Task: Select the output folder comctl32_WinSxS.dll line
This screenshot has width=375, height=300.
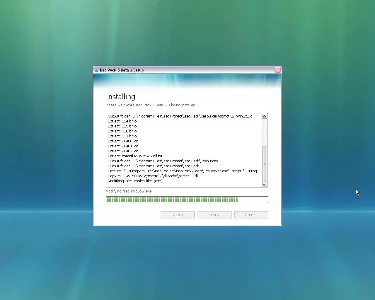Action: [181, 116]
